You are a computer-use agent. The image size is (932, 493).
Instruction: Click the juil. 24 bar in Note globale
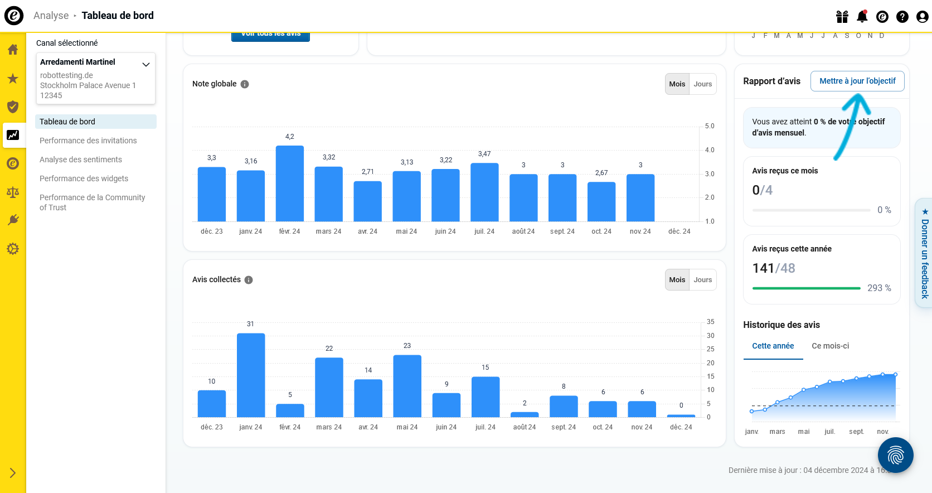tap(484, 192)
